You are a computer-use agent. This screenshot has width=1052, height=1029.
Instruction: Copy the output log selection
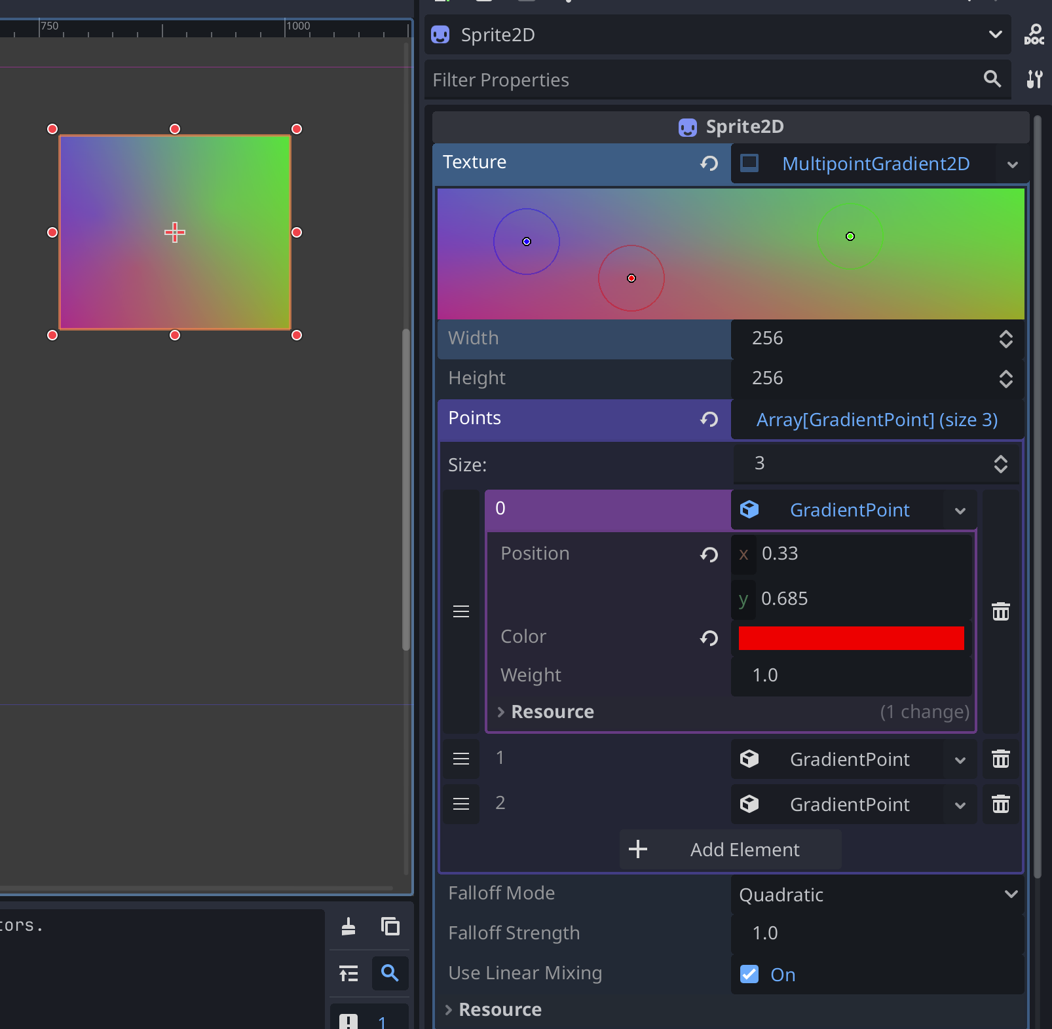(390, 926)
